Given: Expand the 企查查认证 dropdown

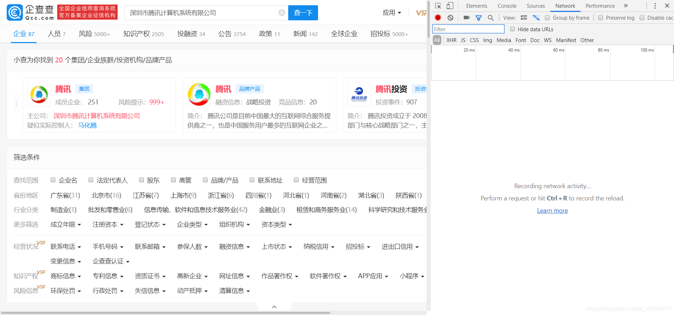Looking at the screenshot, I should point(111,261).
